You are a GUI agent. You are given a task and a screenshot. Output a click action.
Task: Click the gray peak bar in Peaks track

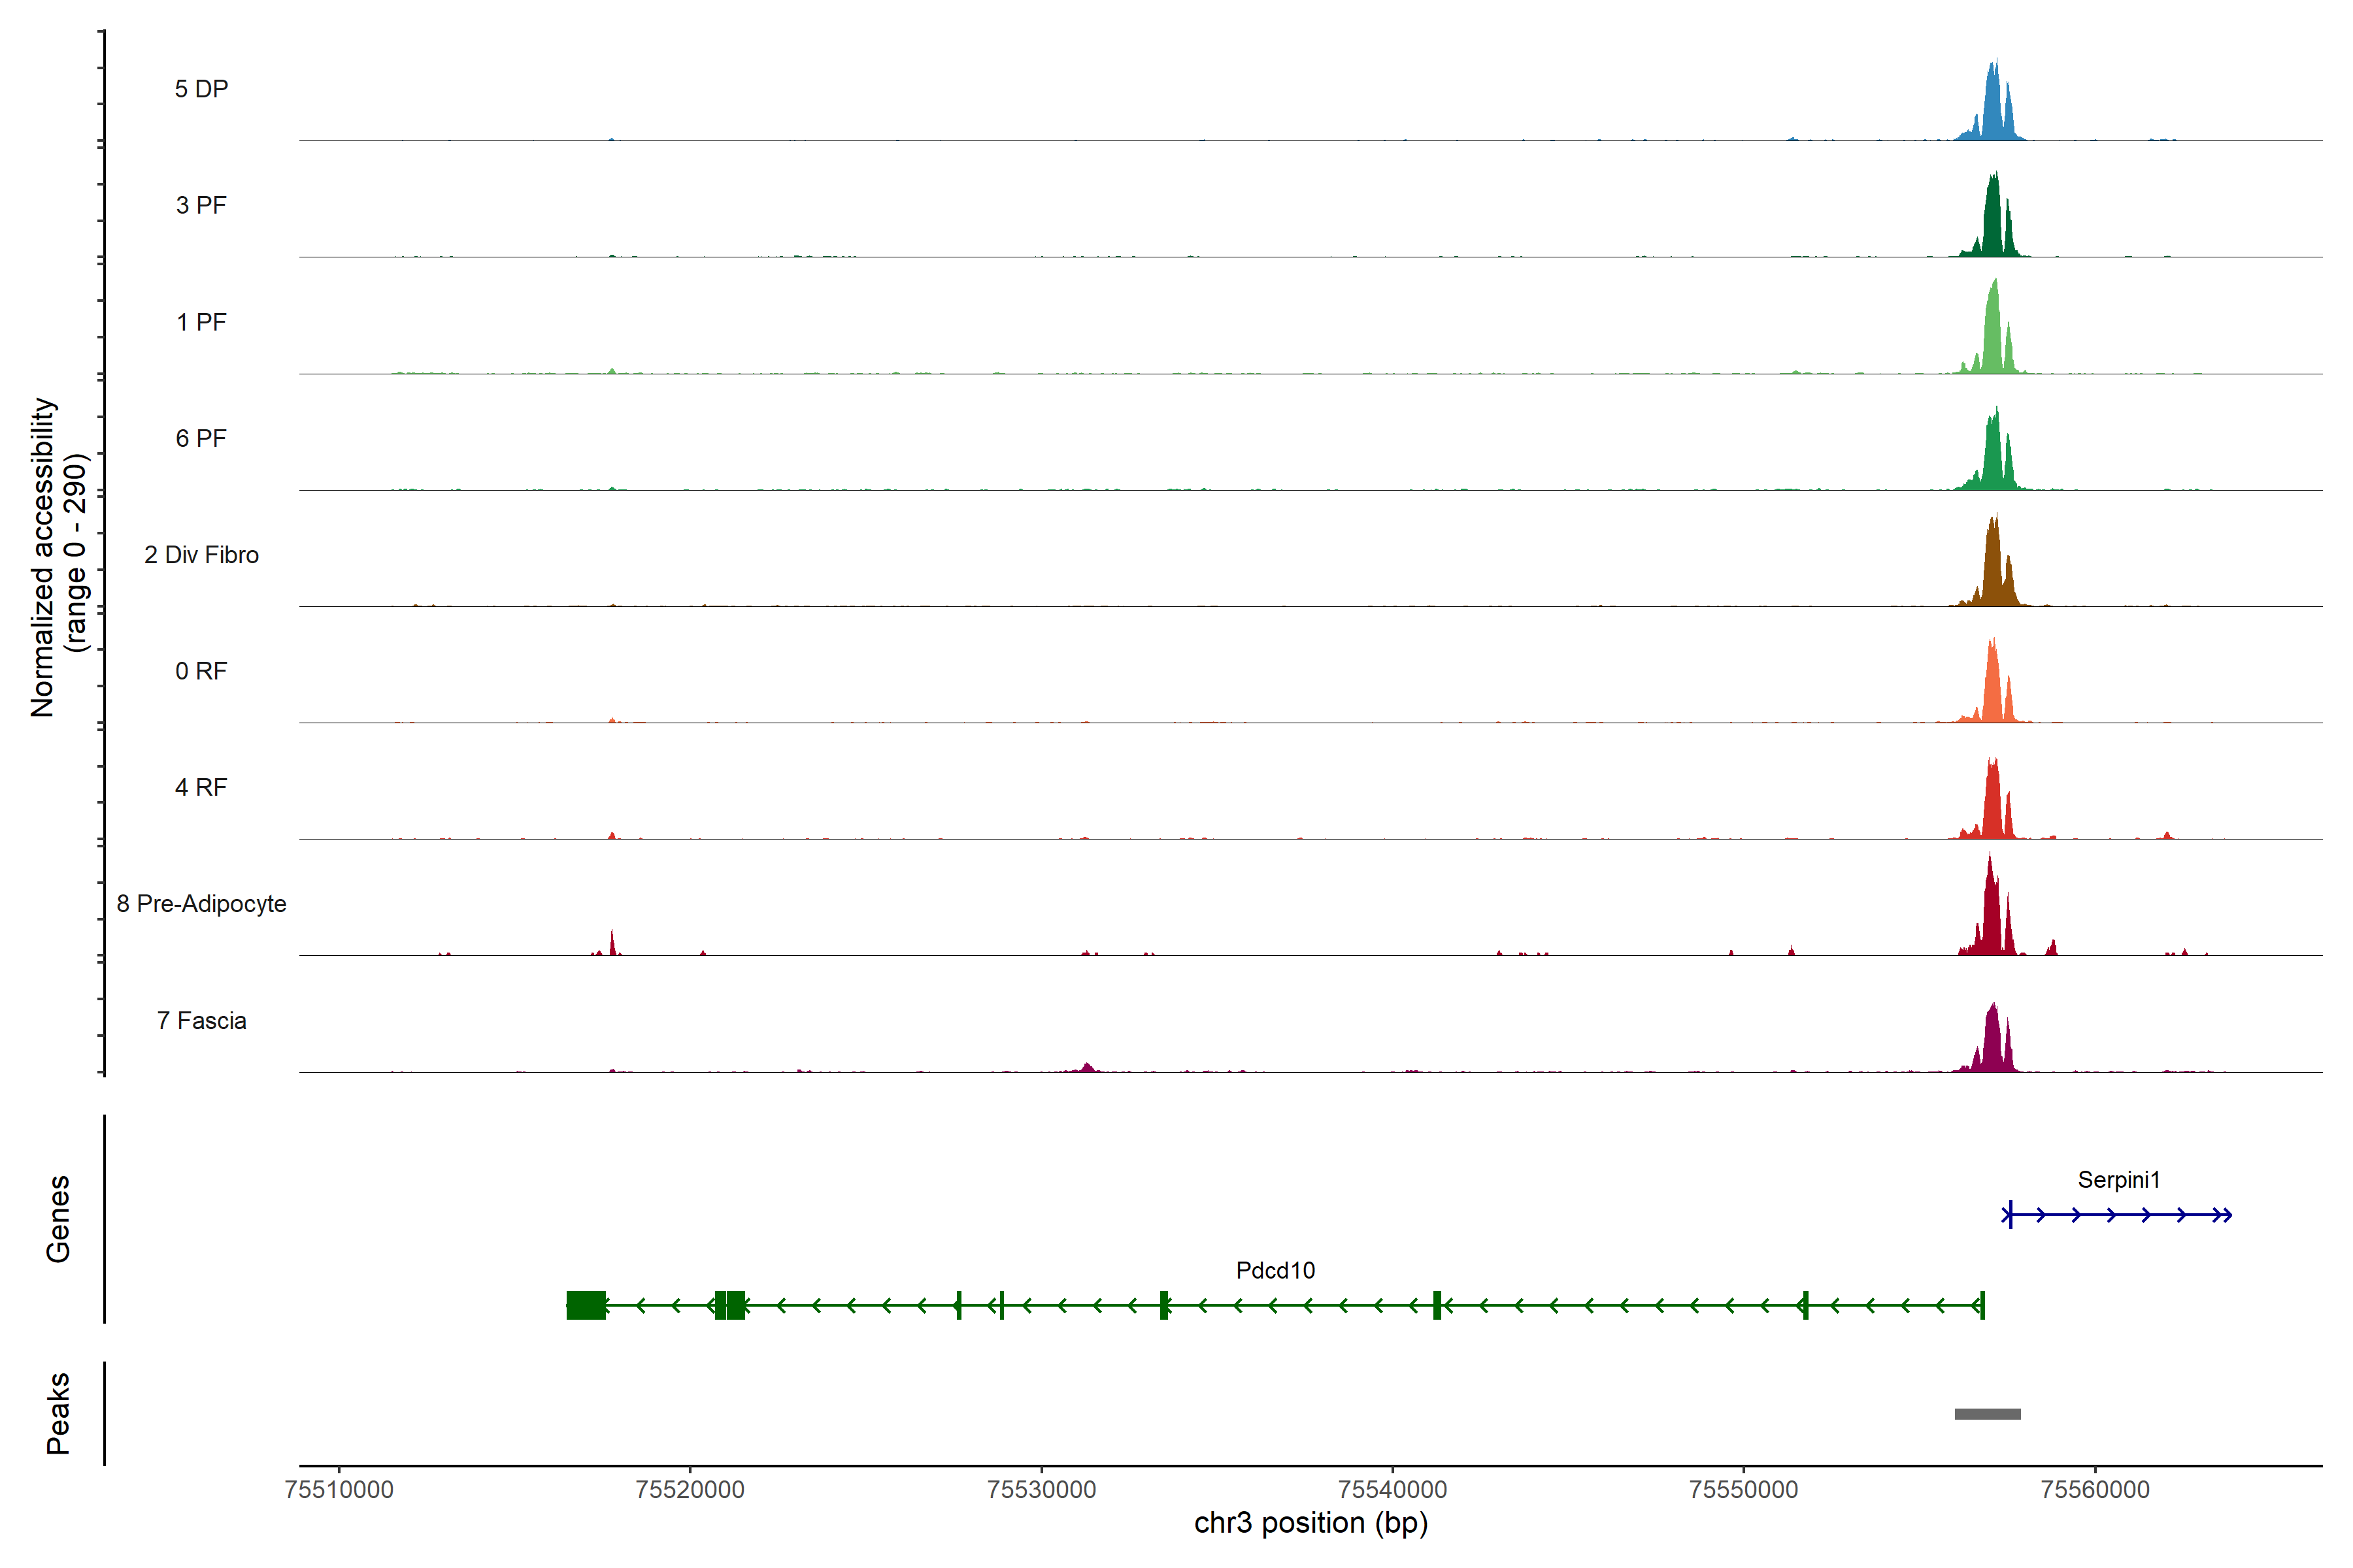pos(1987,1414)
